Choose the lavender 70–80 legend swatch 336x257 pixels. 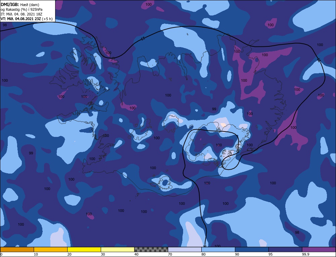(185, 250)
